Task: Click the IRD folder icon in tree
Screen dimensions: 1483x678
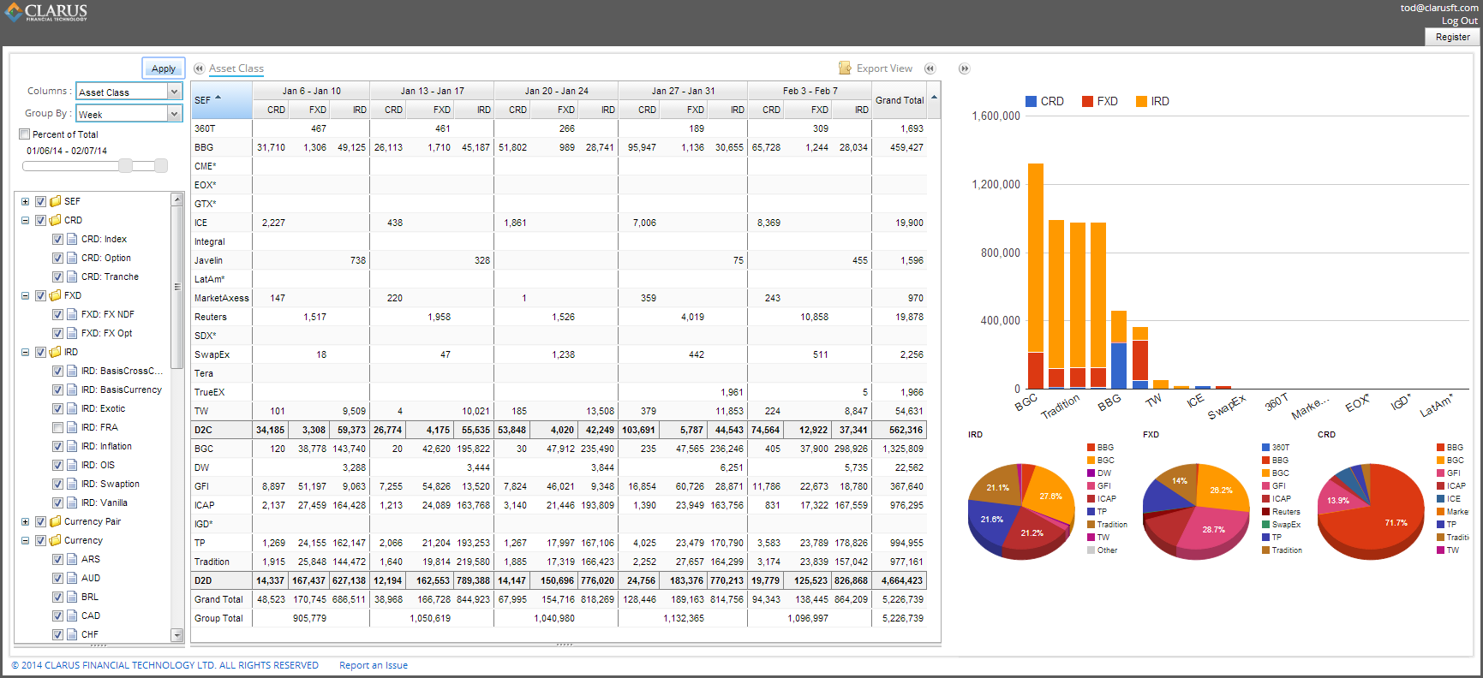Action: (56, 352)
